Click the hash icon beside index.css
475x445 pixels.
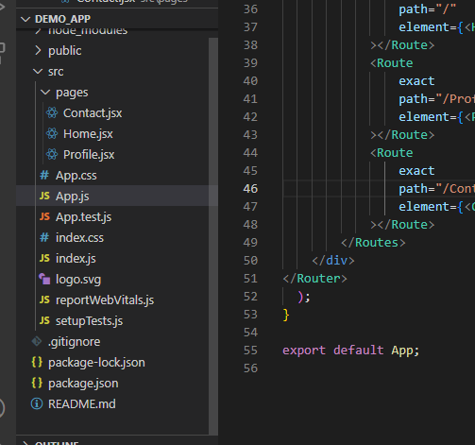click(x=44, y=237)
